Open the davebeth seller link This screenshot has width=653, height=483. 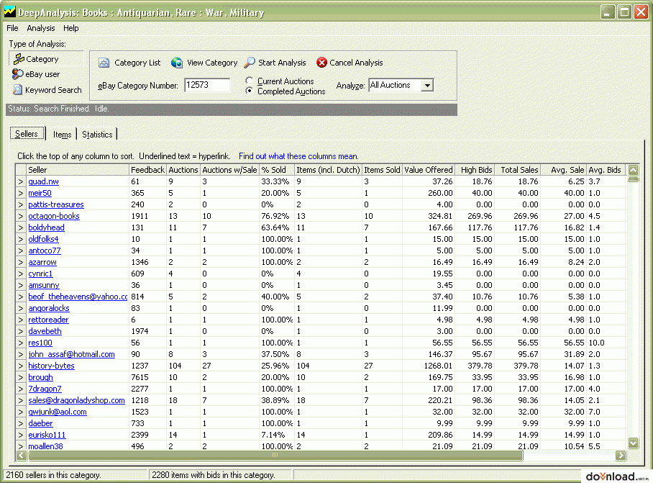pyautogui.click(x=45, y=331)
